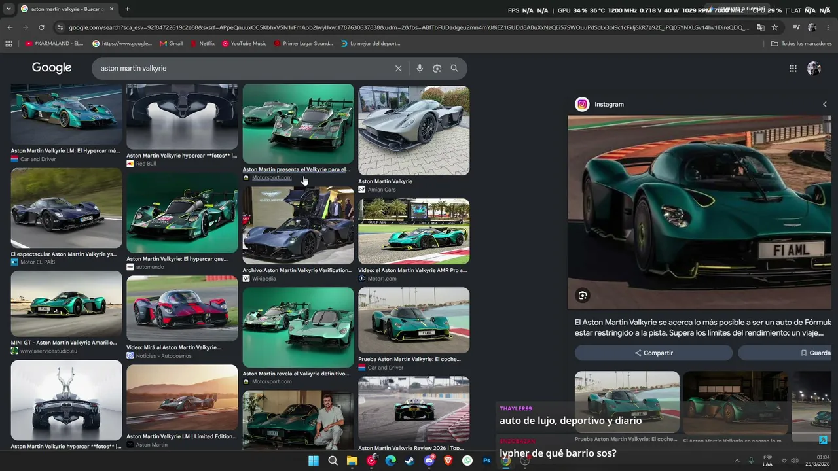This screenshot has width=838, height=471.
Task: Open WhatsApp from the taskbar
Action: pos(467,461)
